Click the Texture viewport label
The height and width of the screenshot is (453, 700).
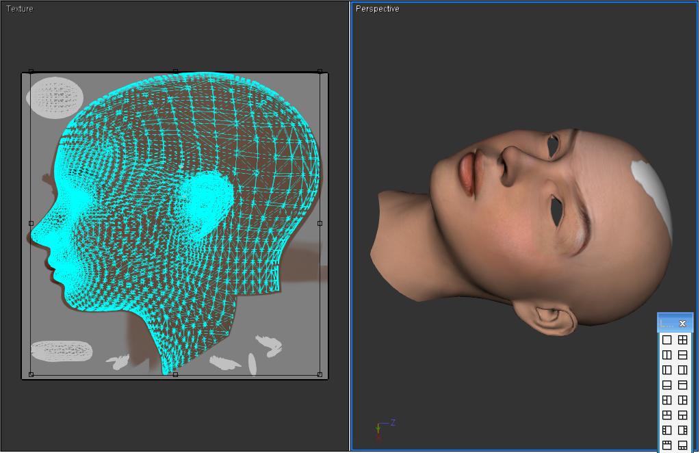pyautogui.click(x=20, y=9)
